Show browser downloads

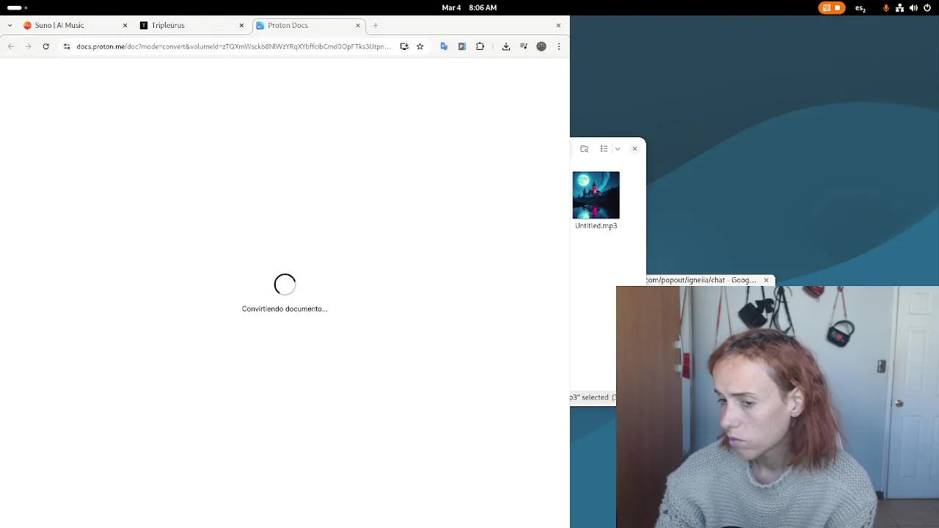506,46
